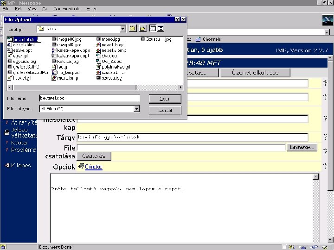Expand the Look in folder dropdown
The image size is (334, 250).
tap(122, 29)
